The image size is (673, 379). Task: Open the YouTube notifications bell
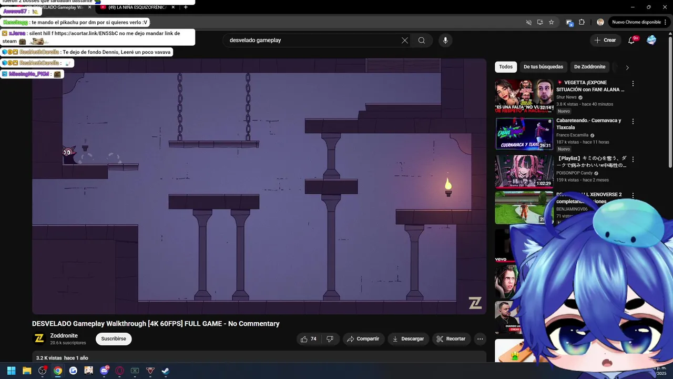[631, 41]
